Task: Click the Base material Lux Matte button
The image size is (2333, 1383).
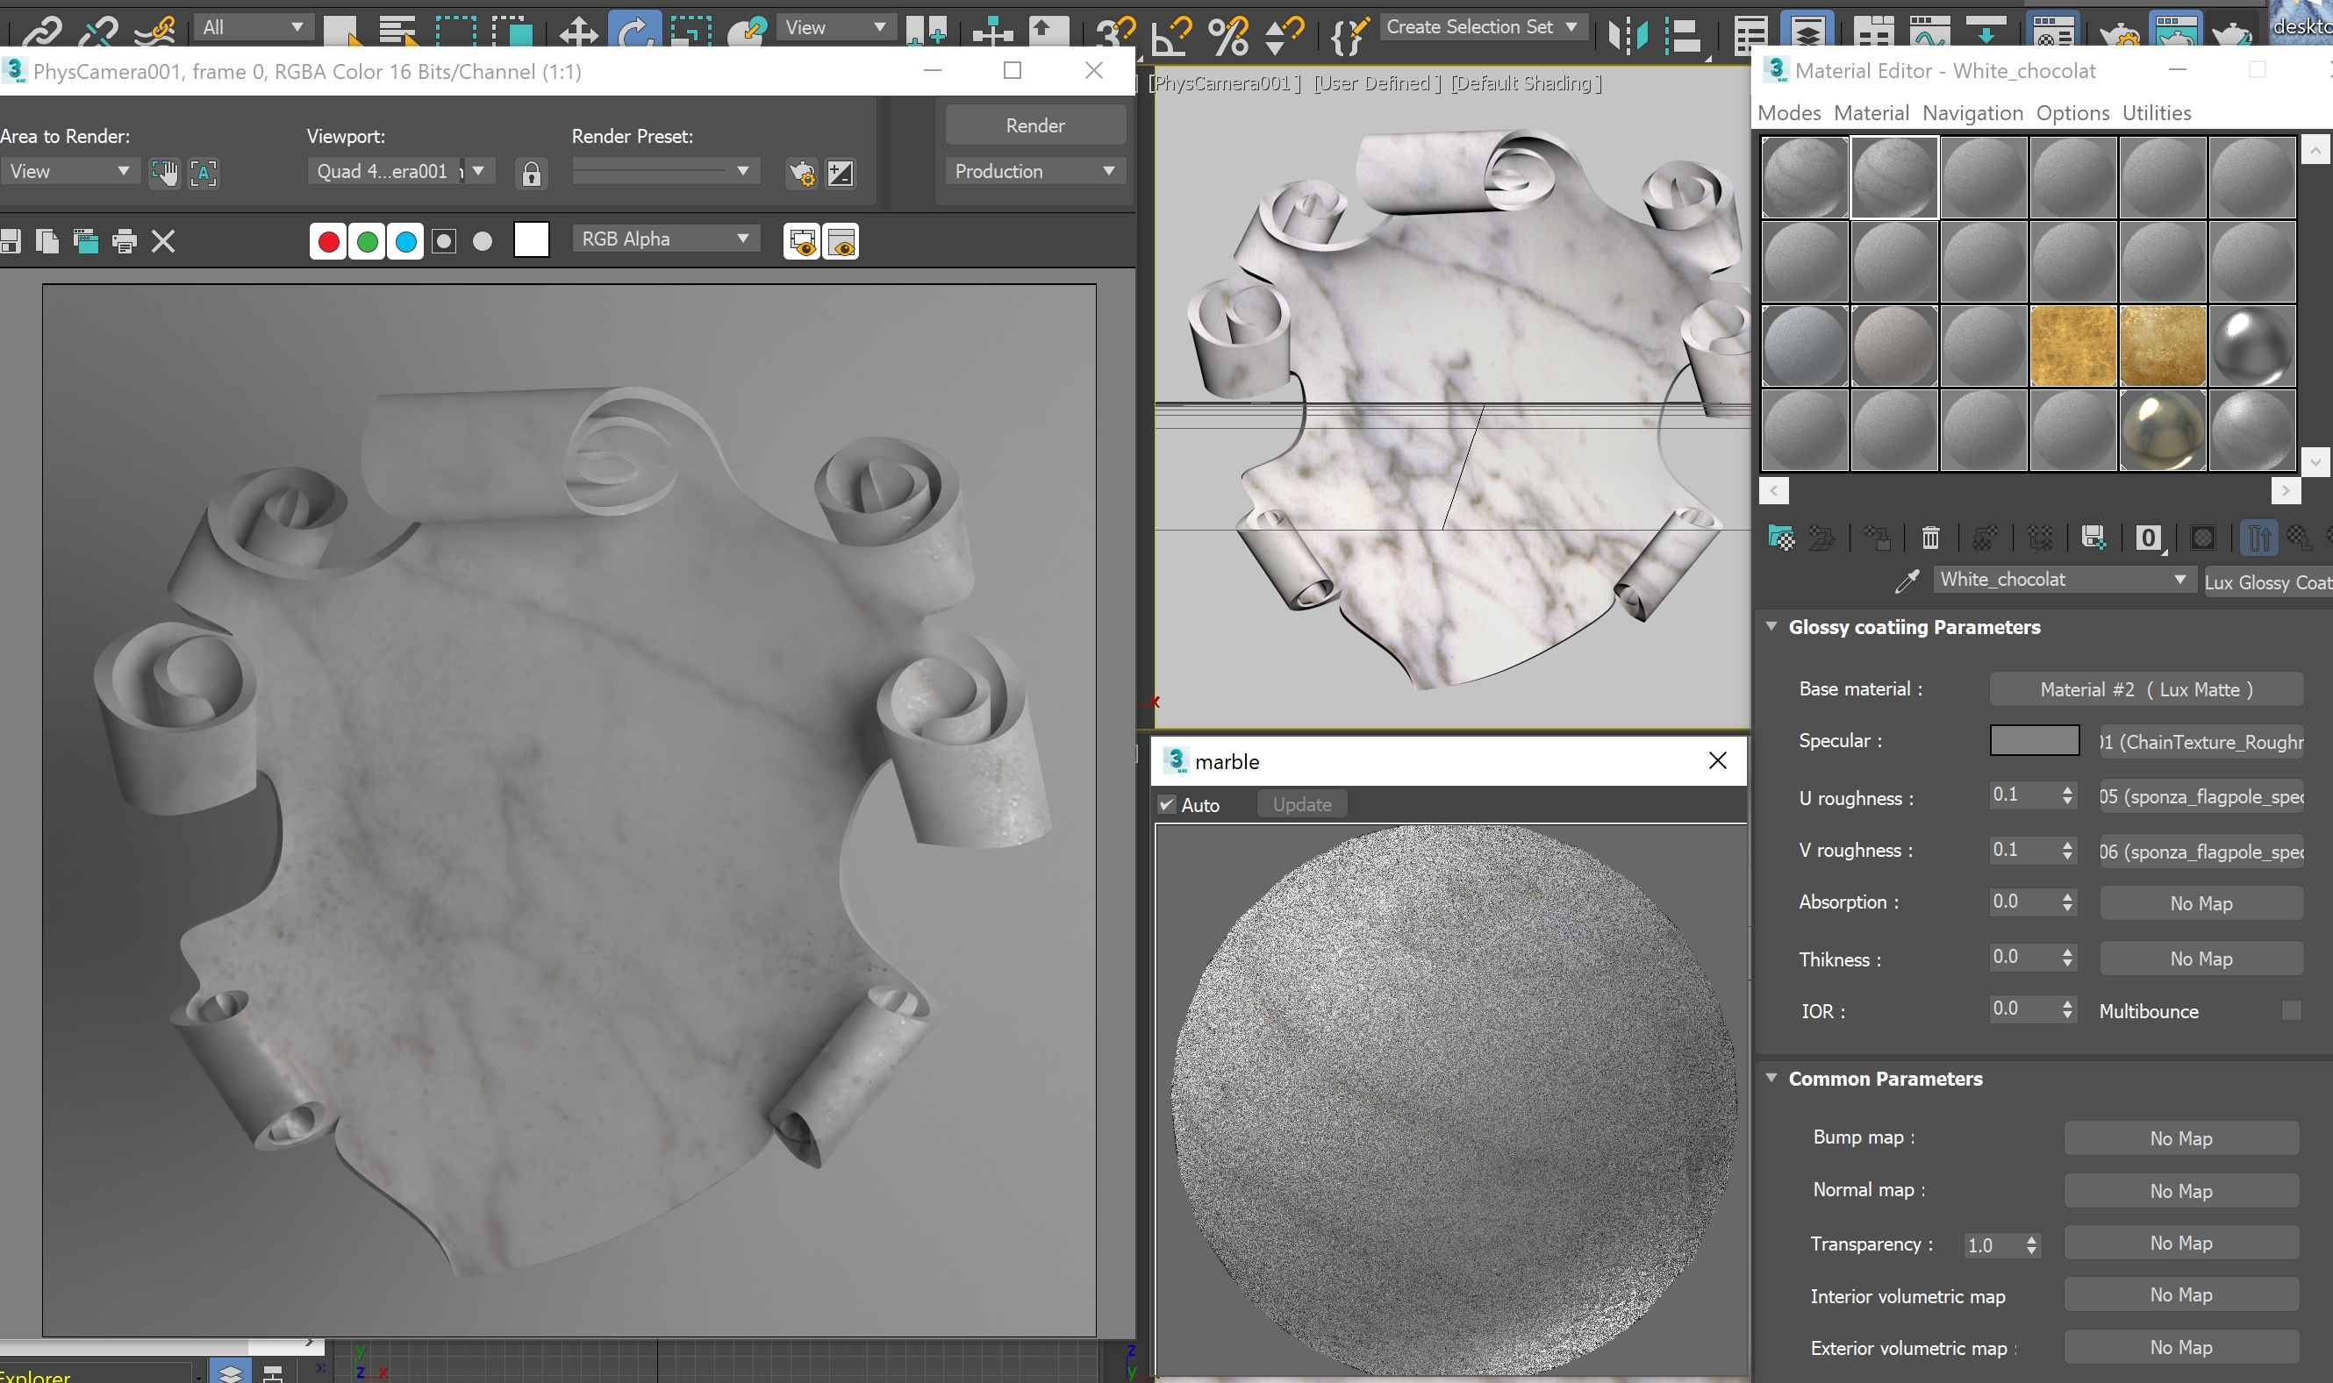Action: click(x=2145, y=689)
